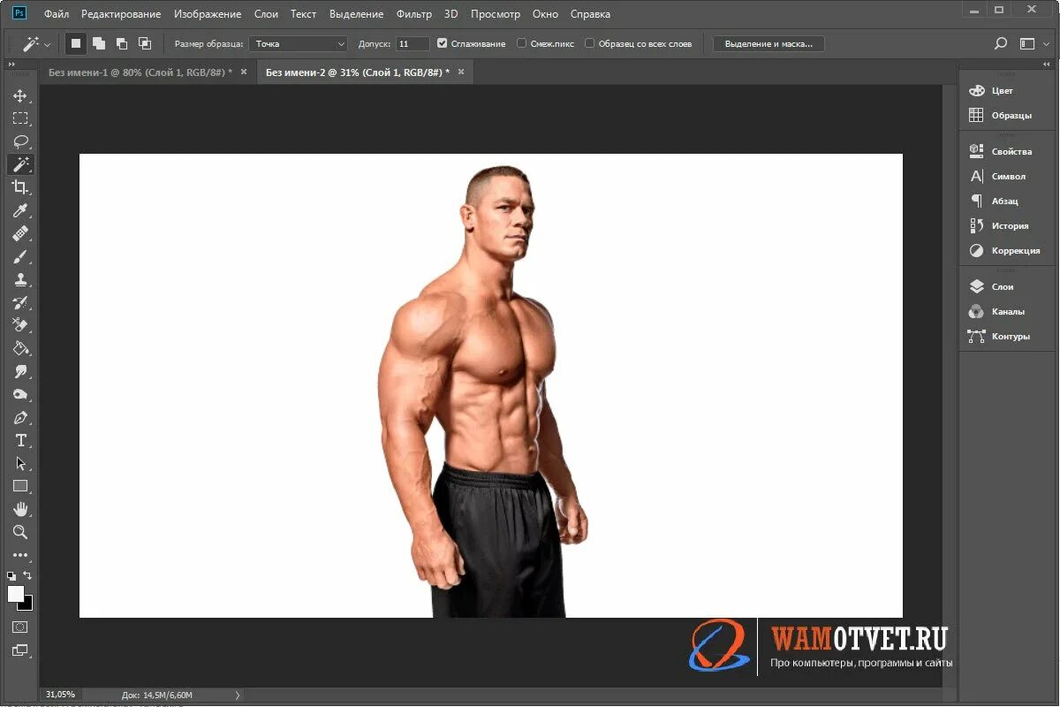Select the Path Selection arrow tool
The width and height of the screenshot is (1060, 707).
point(20,463)
